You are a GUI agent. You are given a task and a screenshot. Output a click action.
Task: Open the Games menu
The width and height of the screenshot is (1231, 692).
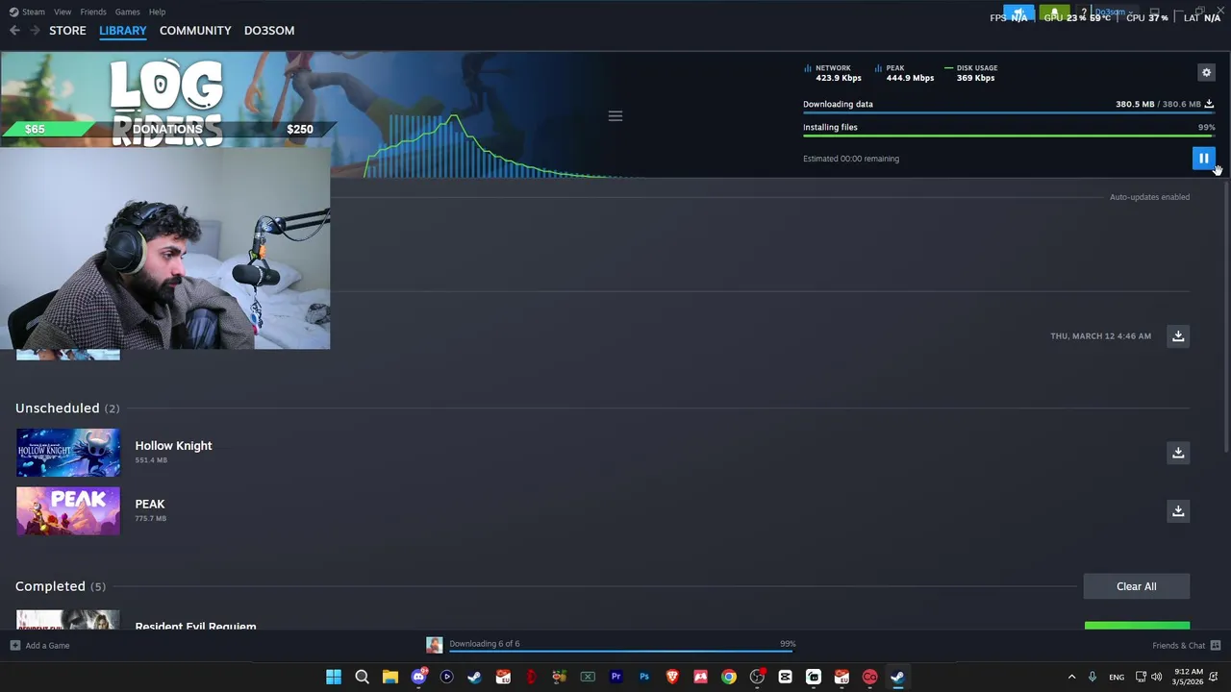[127, 12]
